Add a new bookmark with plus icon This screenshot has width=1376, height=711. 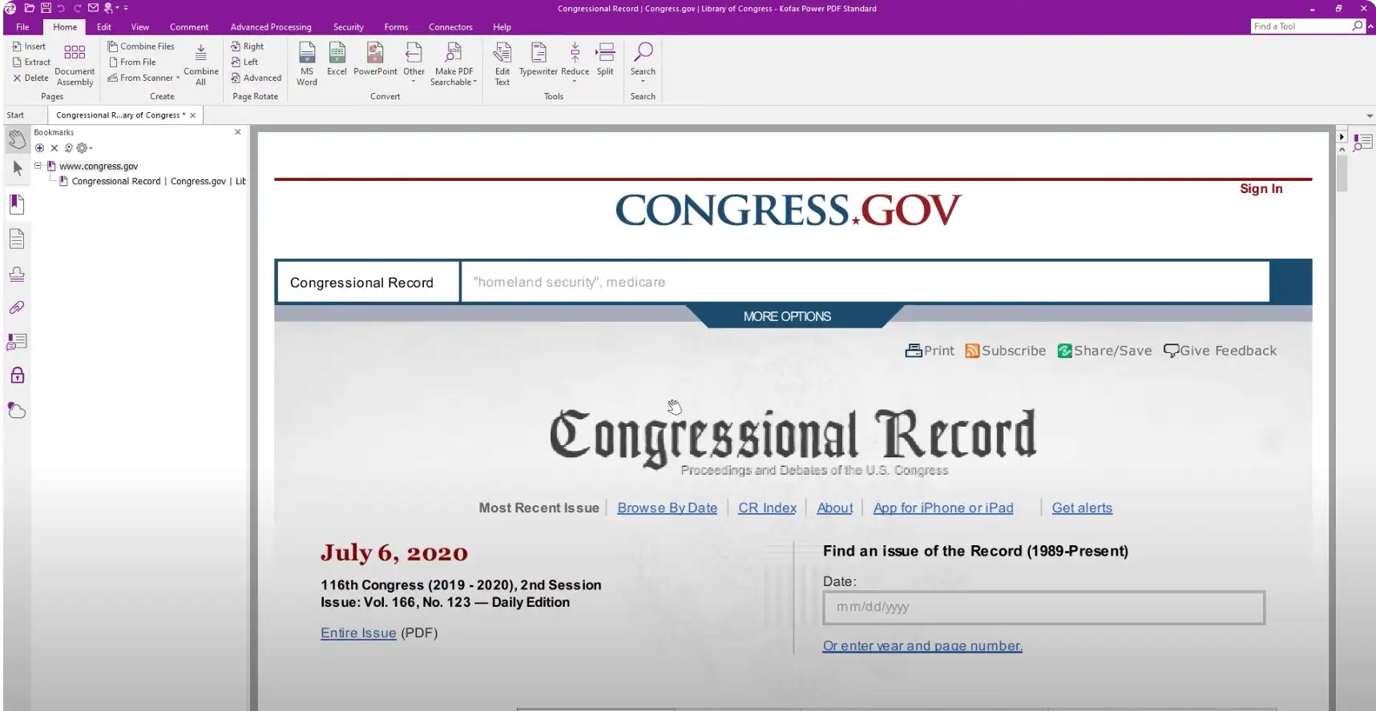click(x=39, y=148)
